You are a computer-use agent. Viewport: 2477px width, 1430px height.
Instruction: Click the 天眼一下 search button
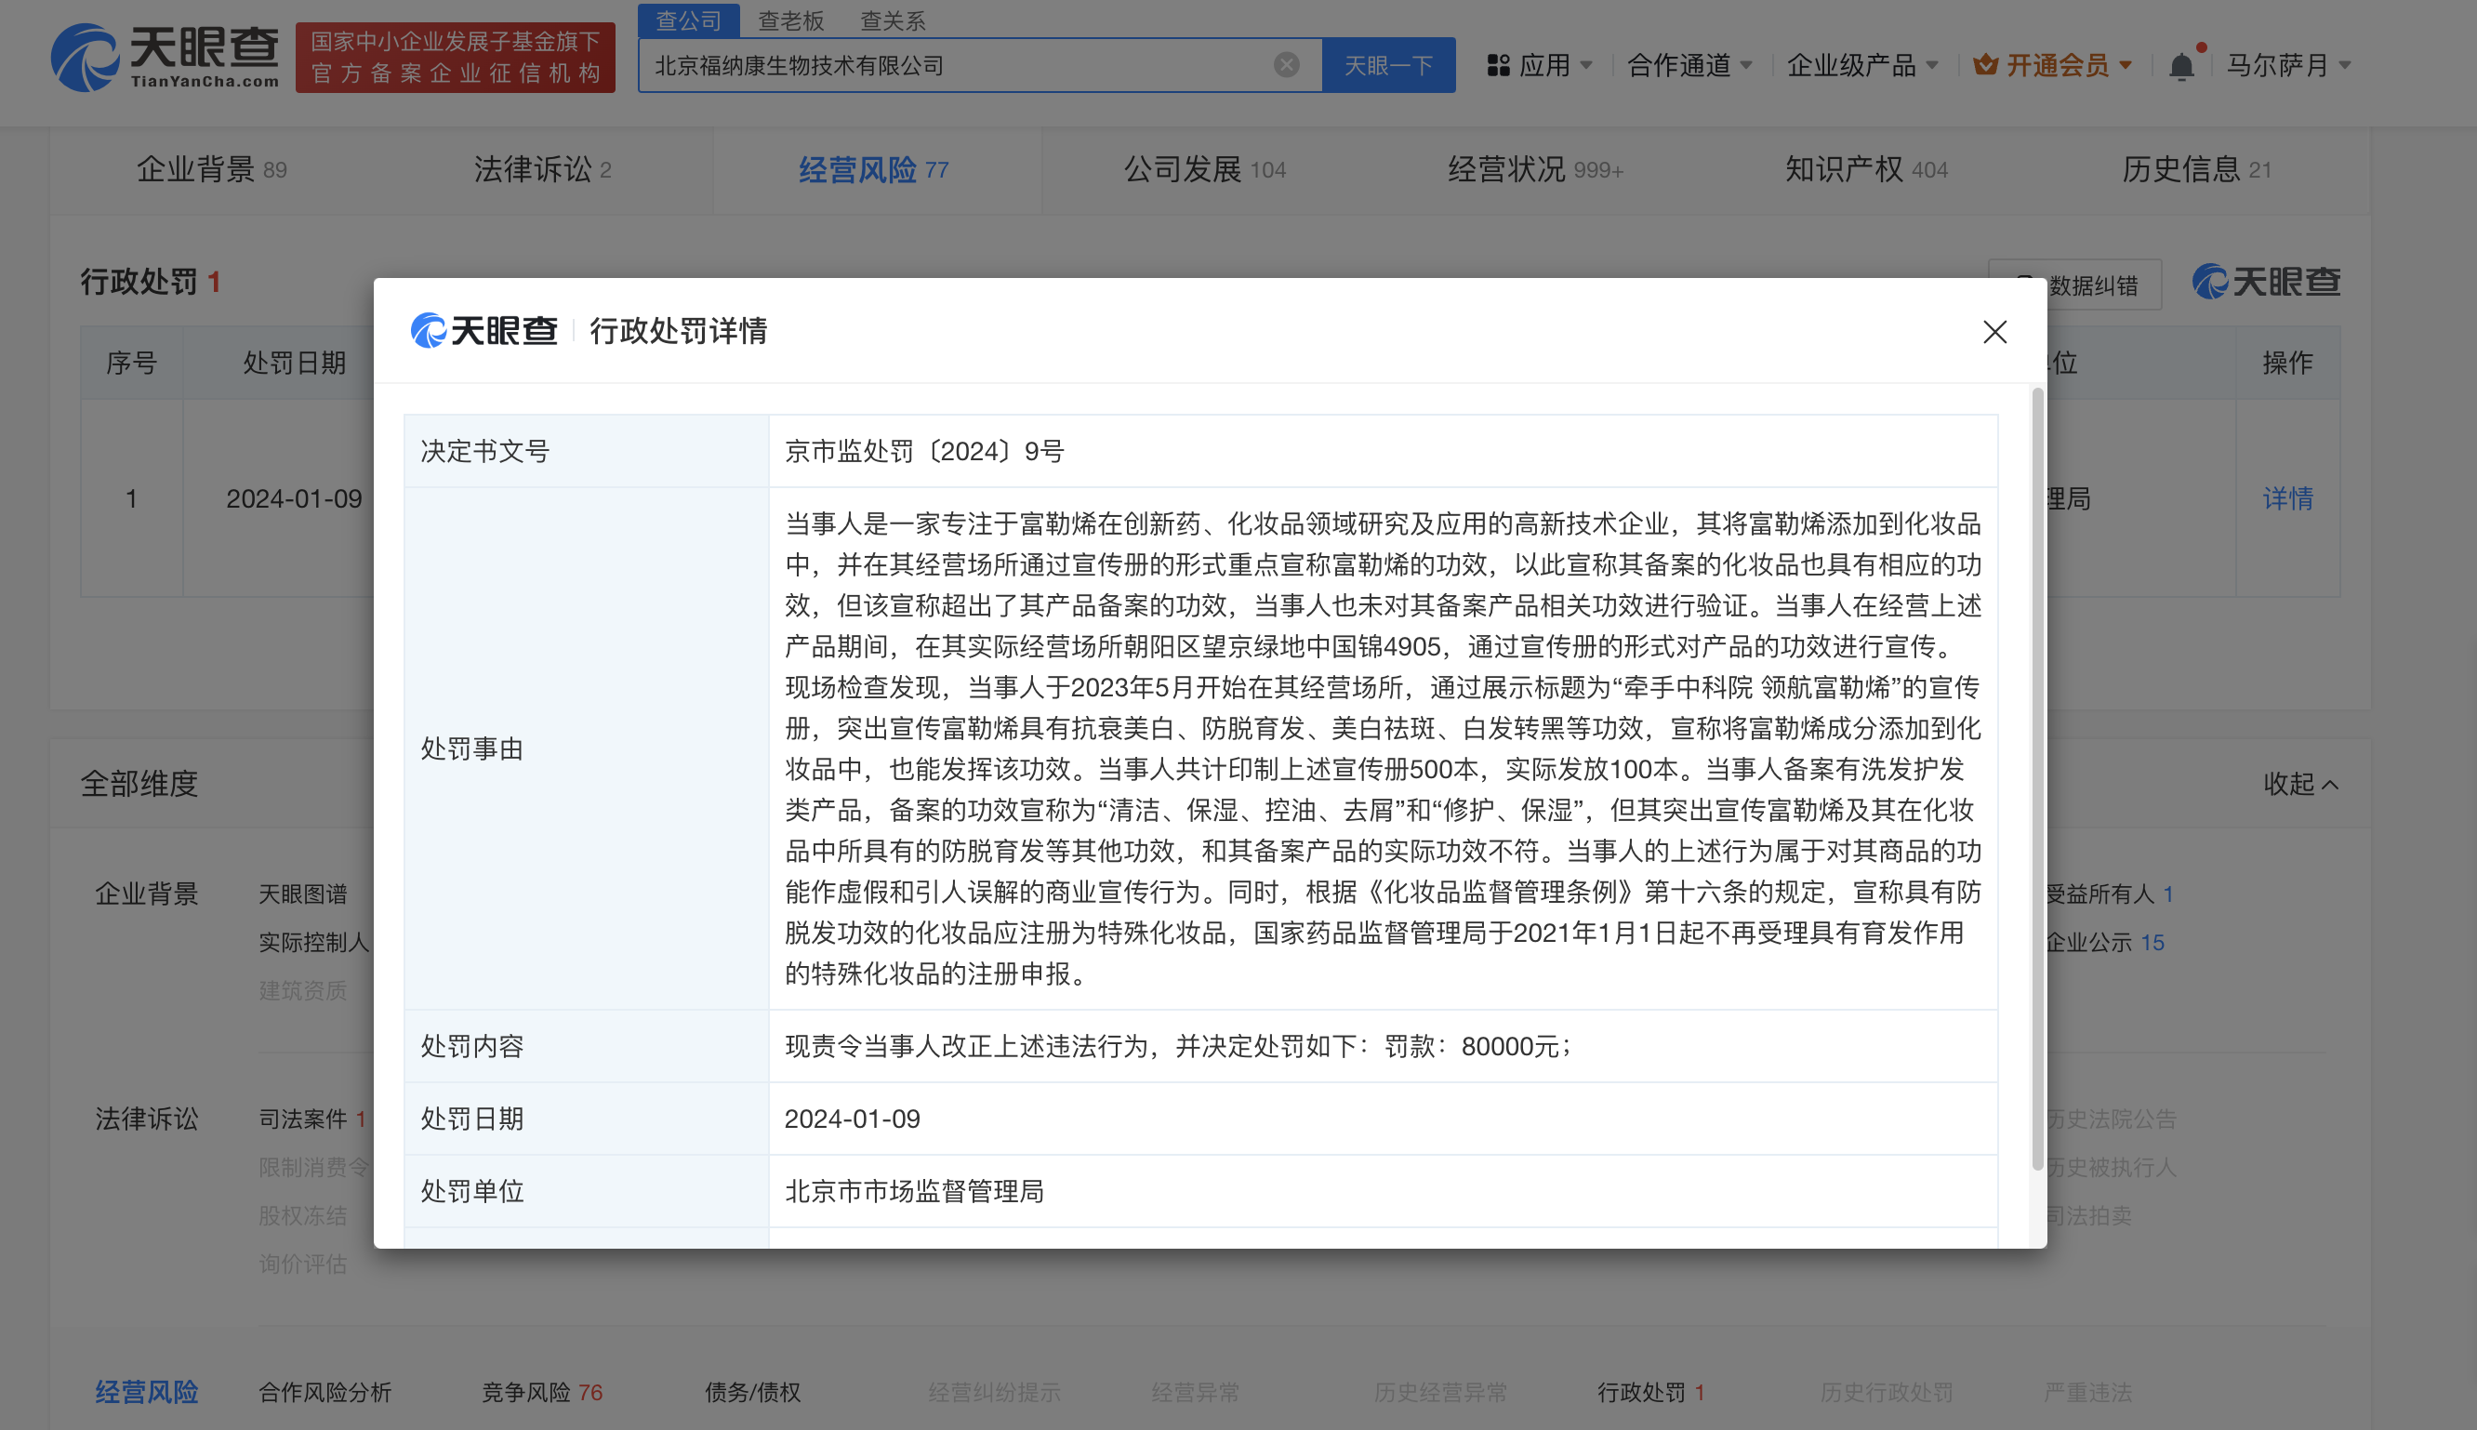tap(1389, 66)
